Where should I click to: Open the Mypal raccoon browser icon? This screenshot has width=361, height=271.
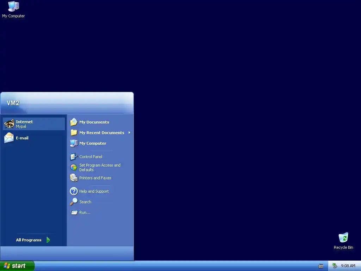pos(9,124)
